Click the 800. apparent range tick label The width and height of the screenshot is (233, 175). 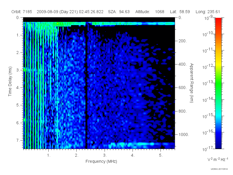point(183,111)
